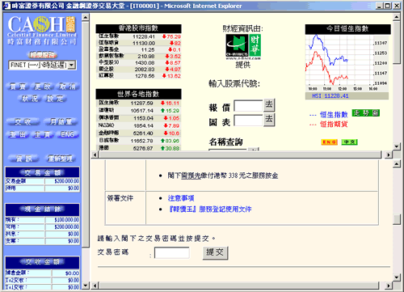Click 提交 submit button

pyautogui.click(x=215, y=253)
